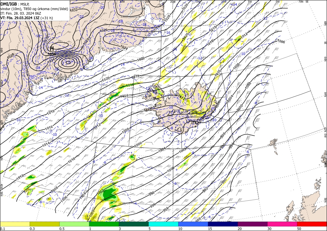The image size is (327, 231).
Task: Click the cyan 5–10 legend swatch
Action: [163, 224]
